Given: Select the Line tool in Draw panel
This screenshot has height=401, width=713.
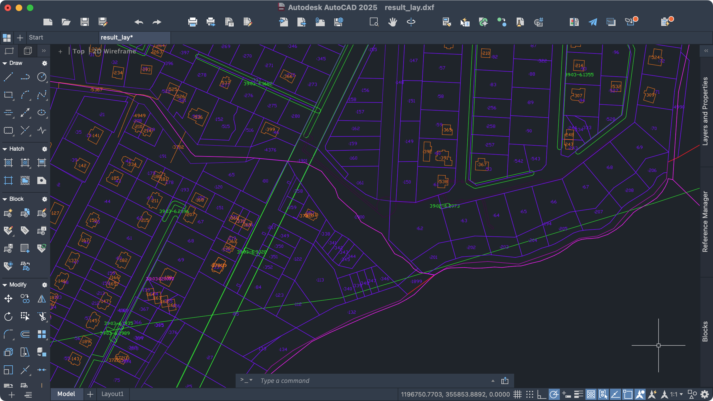Looking at the screenshot, I should tap(8, 77).
